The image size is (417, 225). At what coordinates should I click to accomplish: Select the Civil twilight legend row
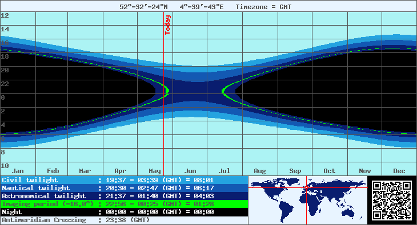point(124,180)
